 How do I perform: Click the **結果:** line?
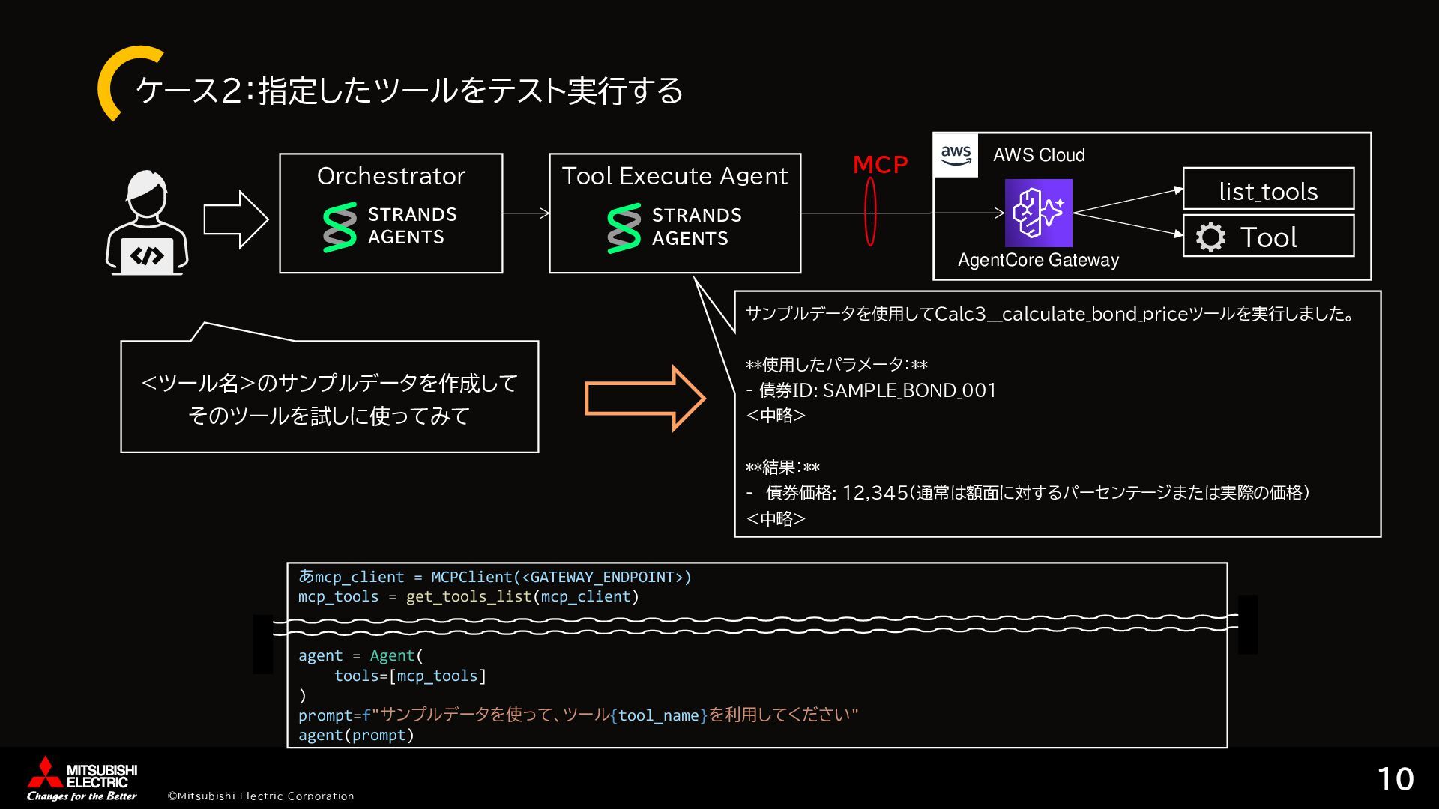click(782, 467)
